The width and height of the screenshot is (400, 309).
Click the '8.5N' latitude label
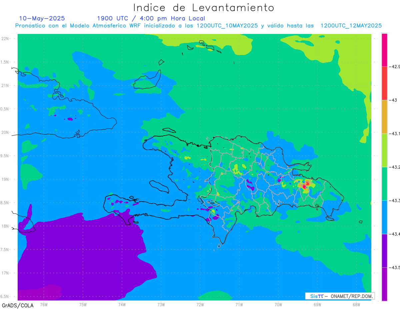5,203
